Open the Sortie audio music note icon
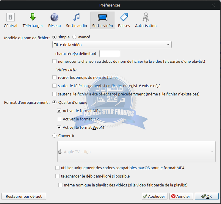The height and width of the screenshot is (204, 221). pyautogui.click(x=76, y=17)
